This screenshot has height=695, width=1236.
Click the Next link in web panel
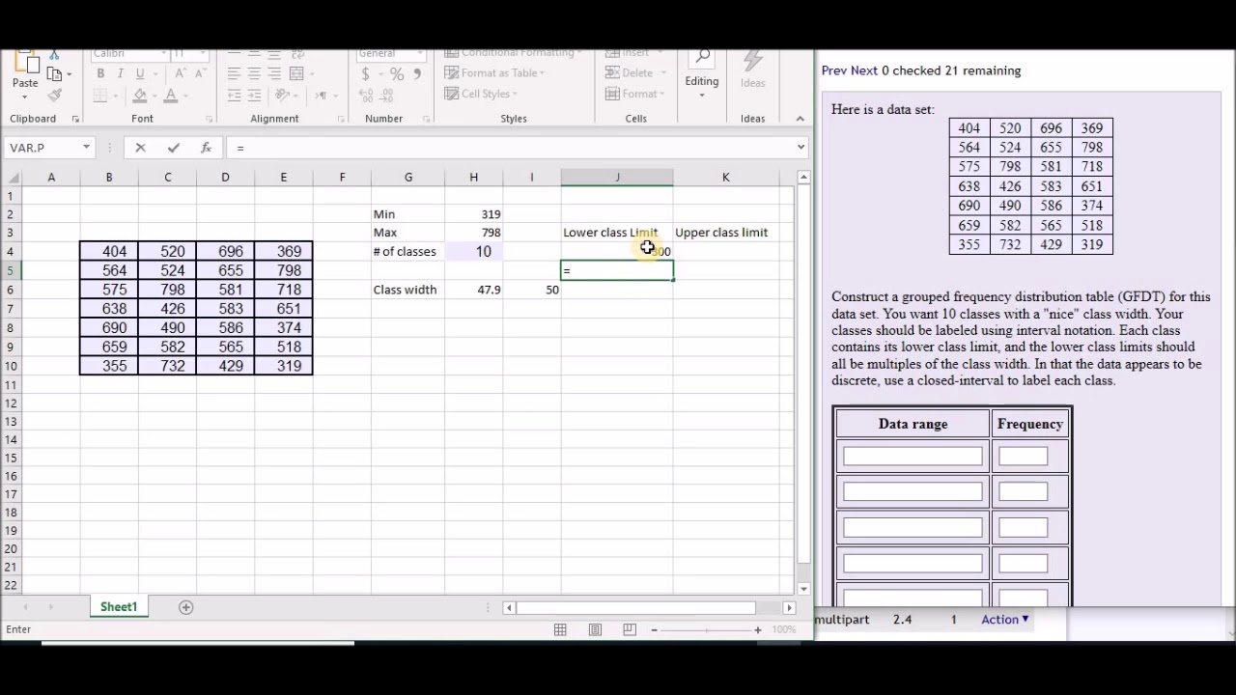click(x=864, y=70)
